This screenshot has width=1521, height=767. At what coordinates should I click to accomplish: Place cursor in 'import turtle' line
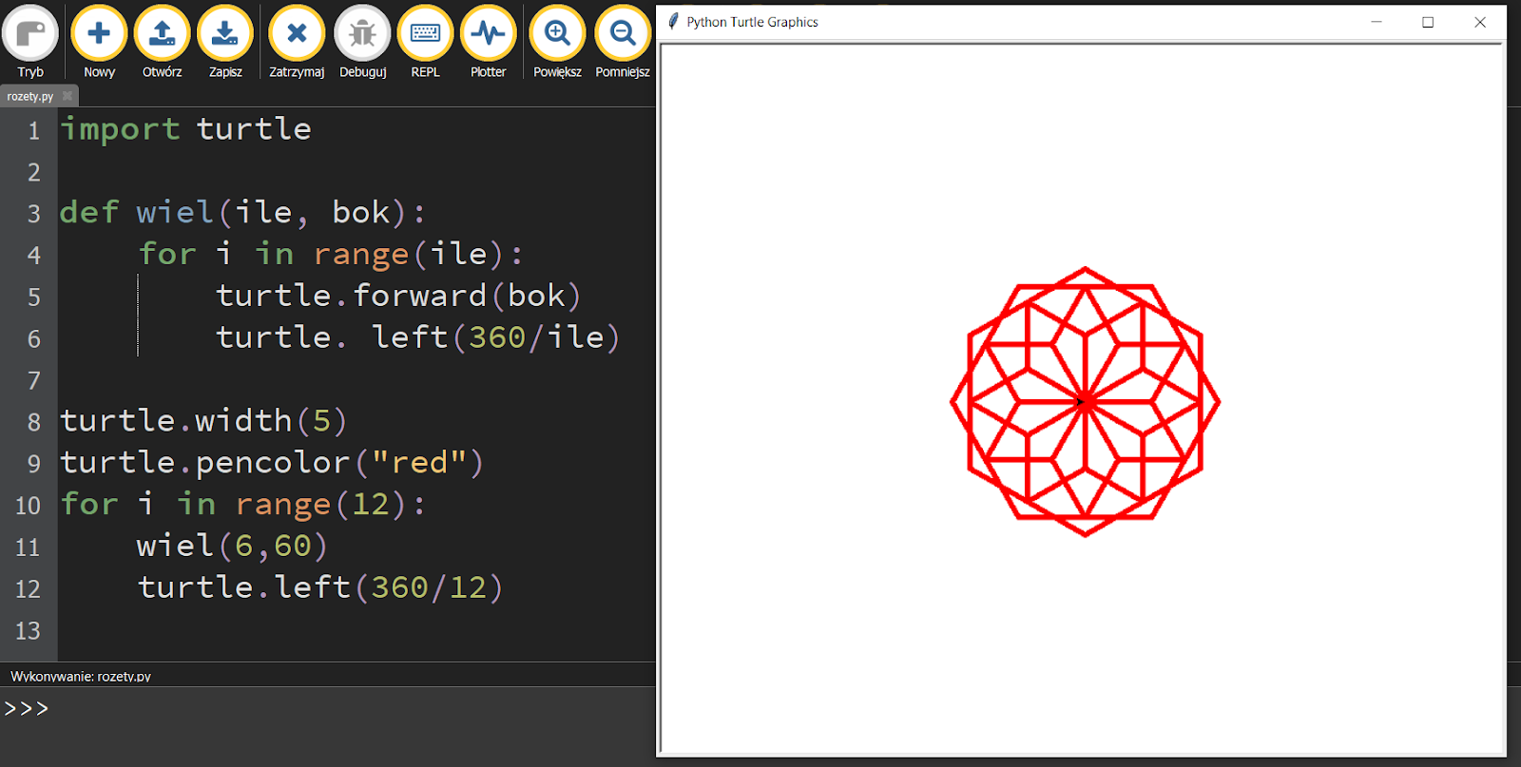tap(186, 128)
